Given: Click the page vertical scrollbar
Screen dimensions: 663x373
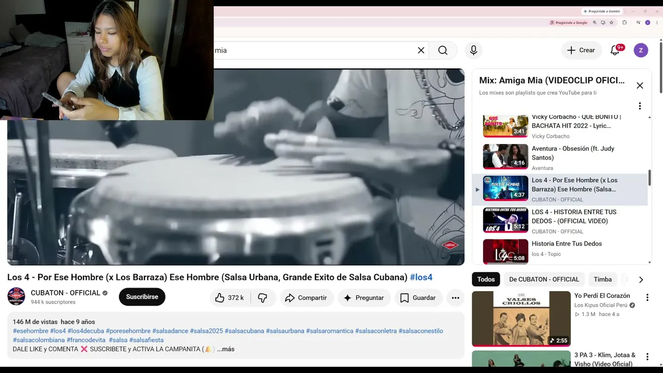Looking at the screenshot, I should click(x=660, y=67).
